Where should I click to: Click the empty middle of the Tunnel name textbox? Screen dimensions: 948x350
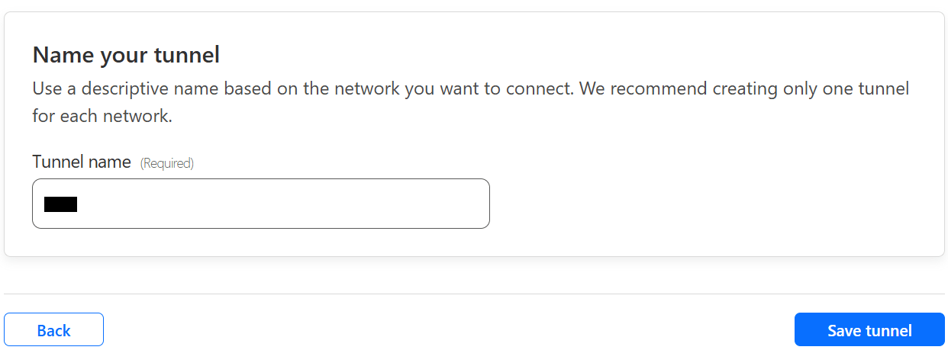[x=275, y=204]
